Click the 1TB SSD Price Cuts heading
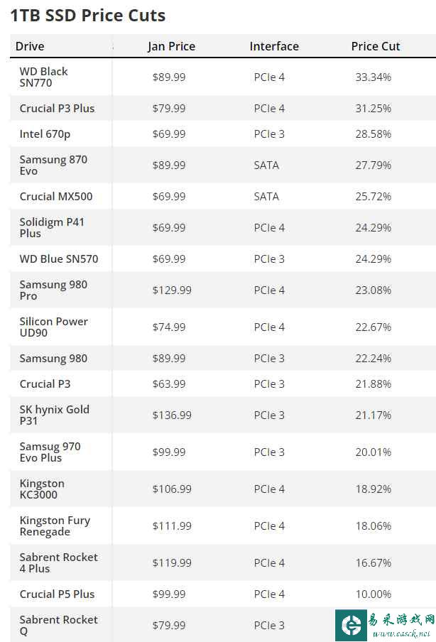 coord(87,15)
